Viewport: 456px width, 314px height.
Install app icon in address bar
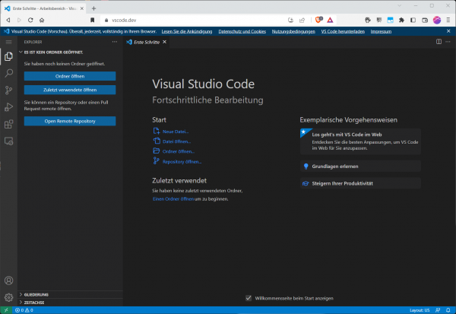coord(290,20)
